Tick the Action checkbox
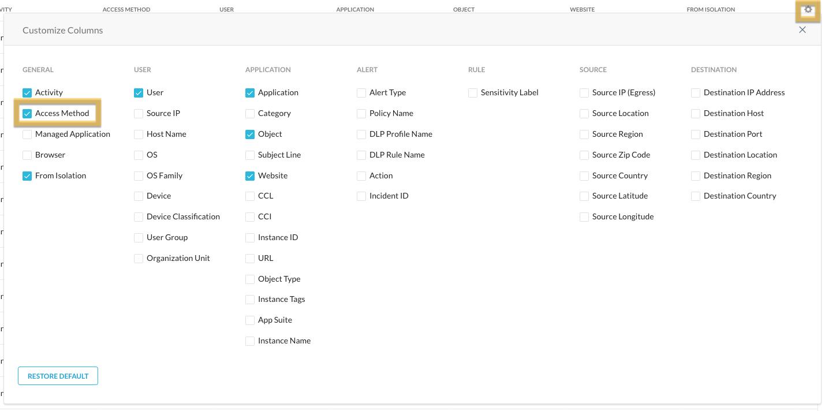 pos(361,176)
